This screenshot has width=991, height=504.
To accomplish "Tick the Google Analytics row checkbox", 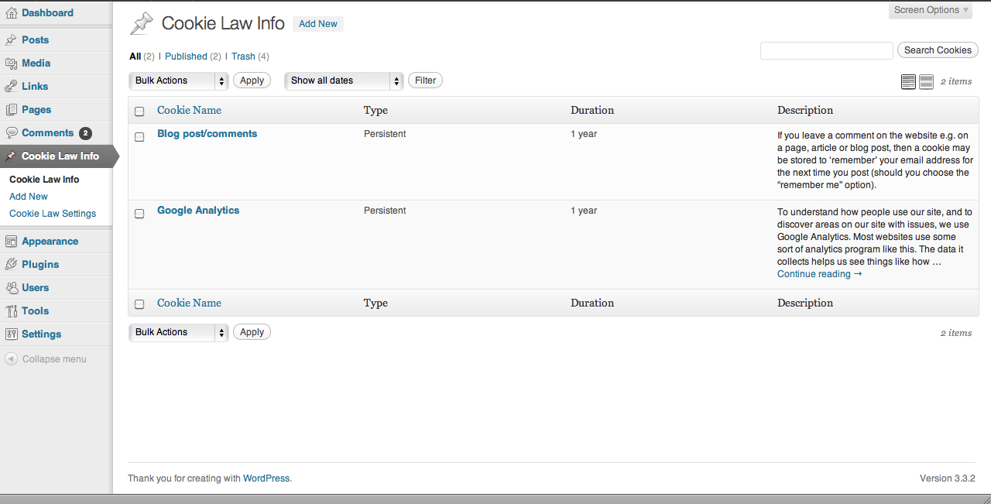I will tap(139, 214).
